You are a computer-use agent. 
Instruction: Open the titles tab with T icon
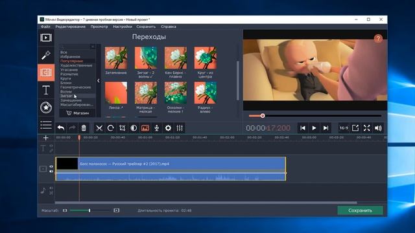(46, 90)
